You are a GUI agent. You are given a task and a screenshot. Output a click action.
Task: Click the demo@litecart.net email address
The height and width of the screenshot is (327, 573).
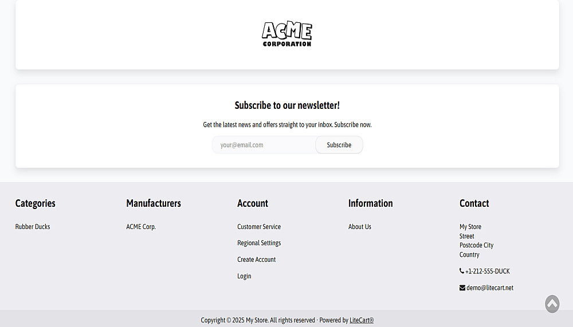(x=490, y=288)
